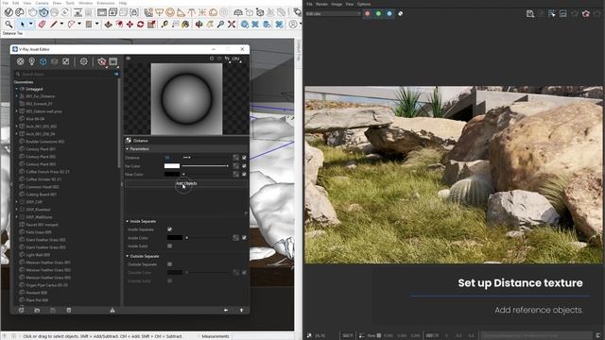Viewport: 605px width, 340px height.
Task: Collapse the Untagged geometry group
Action: 17,89
